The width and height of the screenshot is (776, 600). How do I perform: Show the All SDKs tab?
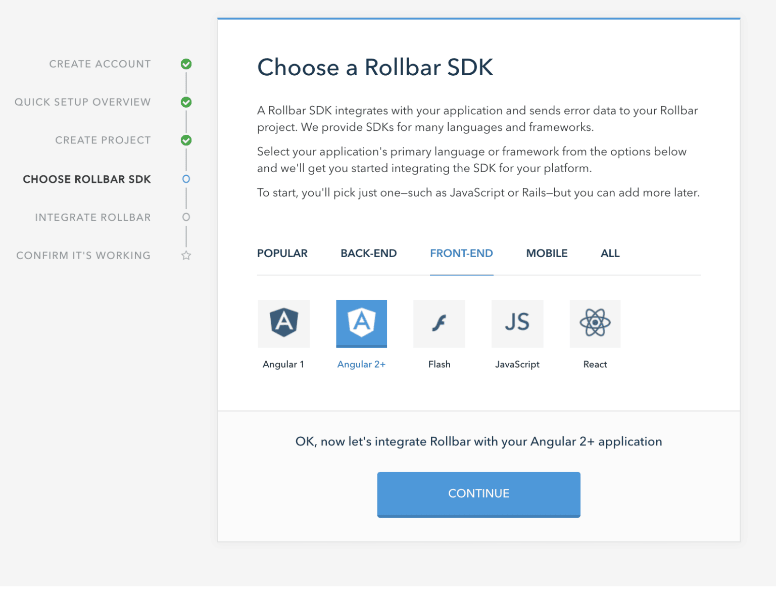(610, 254)
